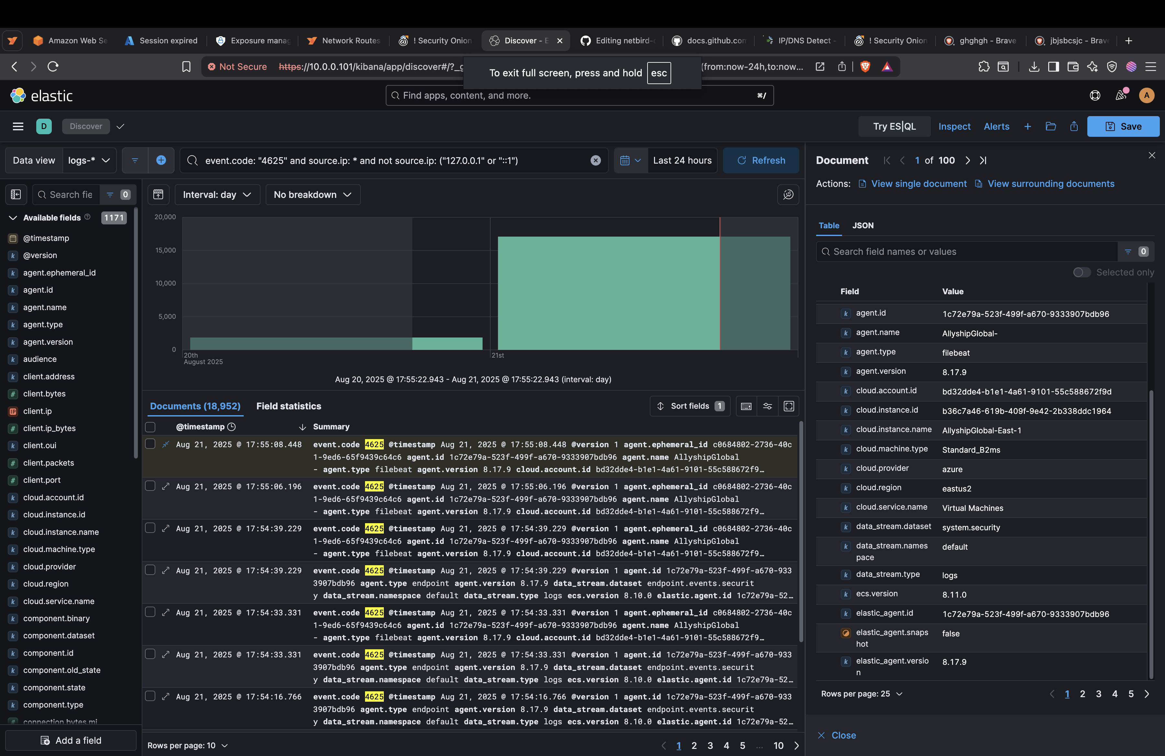Screen dimensions: 1165x756
Task: Jump to last document in flyout
Action: [983, 160]
